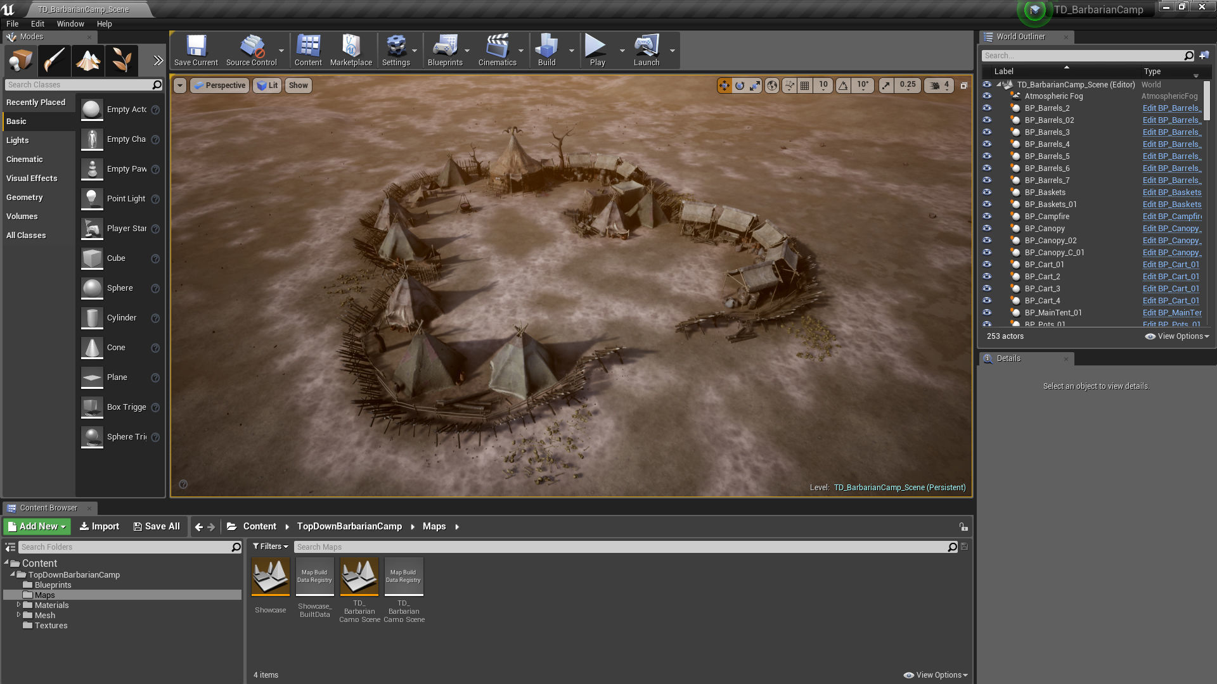
Task: Select Foliage mode icon
Action: coord(121,61)
